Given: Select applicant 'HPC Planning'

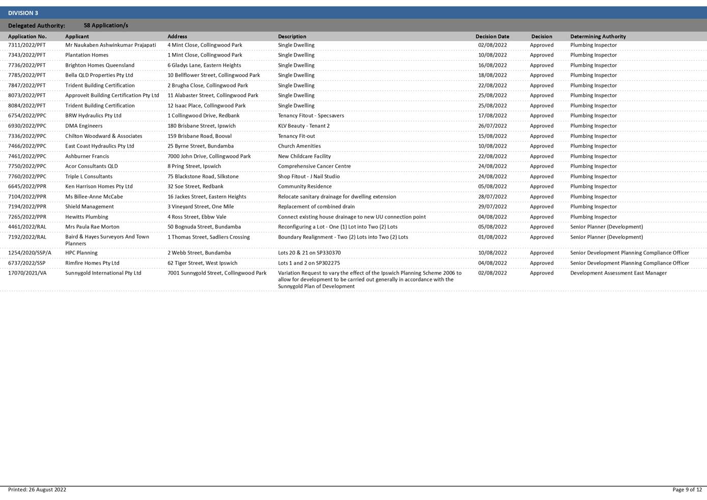Looking at the screenshot, I should click(81, 253).
